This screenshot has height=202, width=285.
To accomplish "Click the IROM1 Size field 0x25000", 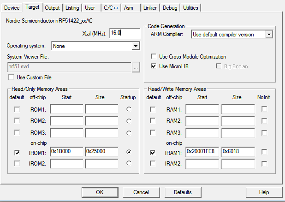I will 101,152.
